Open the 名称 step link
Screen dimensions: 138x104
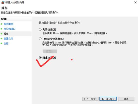pyautogui.click(x=6, y=43)
